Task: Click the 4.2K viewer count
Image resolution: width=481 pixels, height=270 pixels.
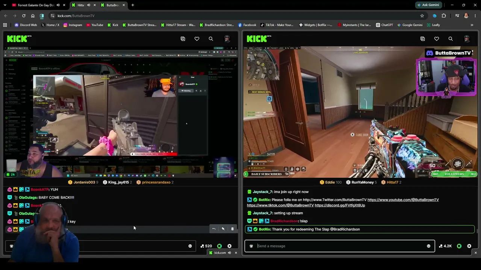Action: tap(445, 246)
